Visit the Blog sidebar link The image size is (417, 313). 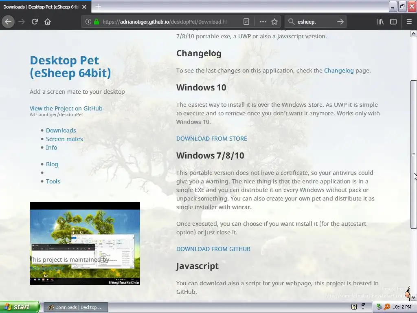[x=52, y=164]
